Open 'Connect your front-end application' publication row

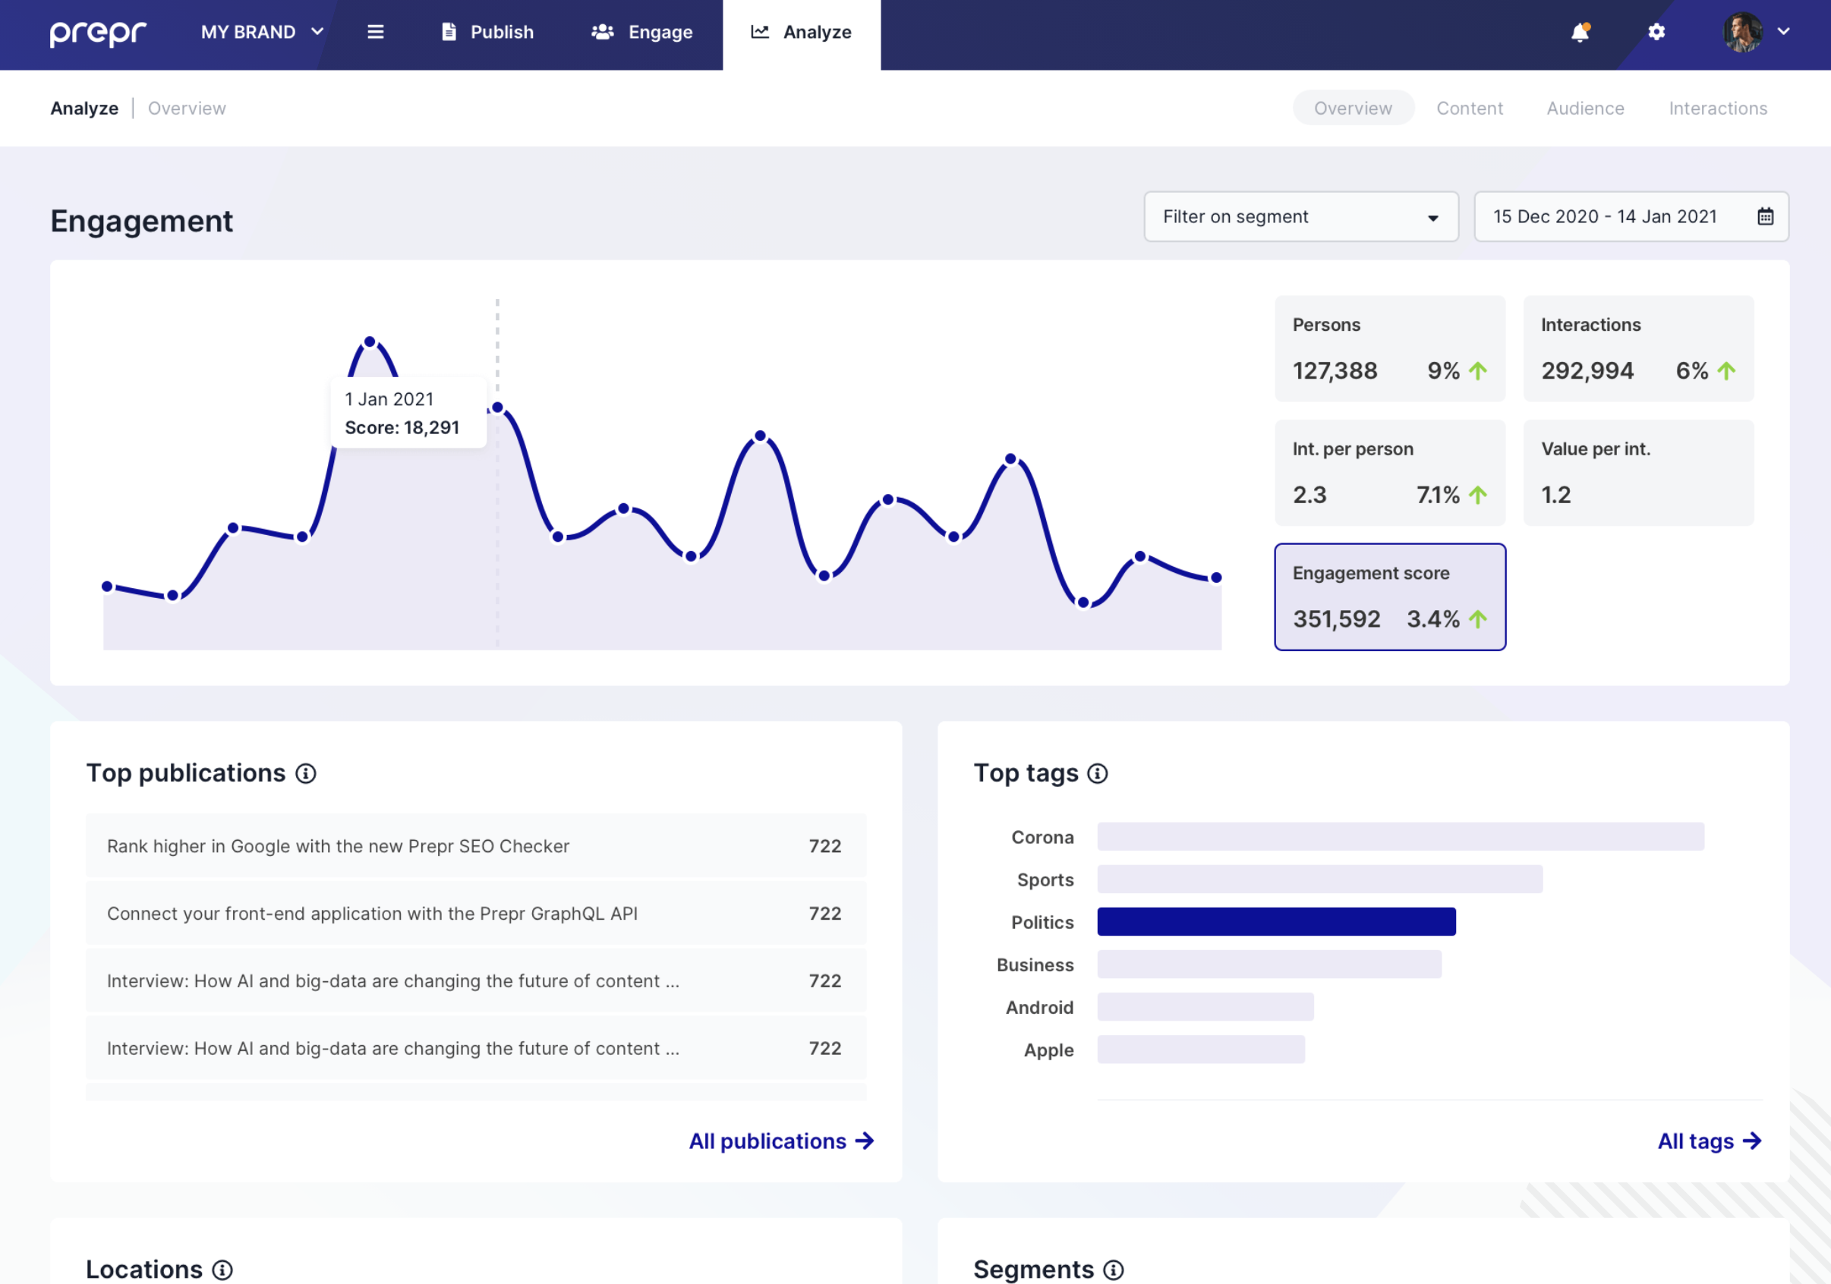coord(475,913)
